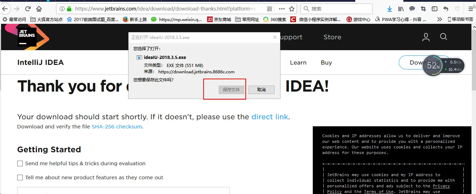
Task: Close the ideaIU download dialog
Action: [x=275, y=37]
